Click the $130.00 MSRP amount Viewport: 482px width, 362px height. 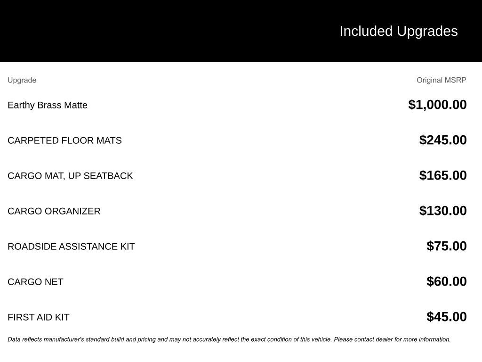(442, 211)
